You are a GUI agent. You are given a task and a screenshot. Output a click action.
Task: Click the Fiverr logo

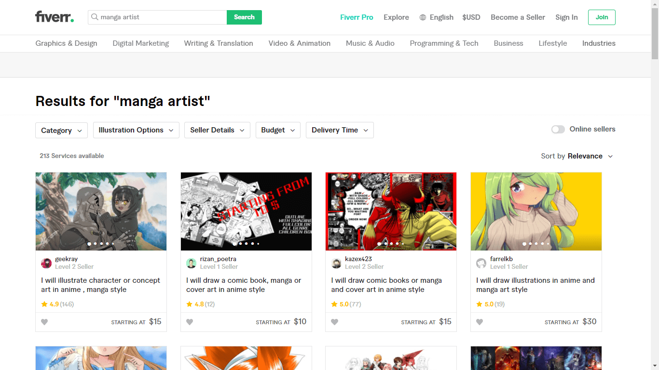tap(55, 17)
